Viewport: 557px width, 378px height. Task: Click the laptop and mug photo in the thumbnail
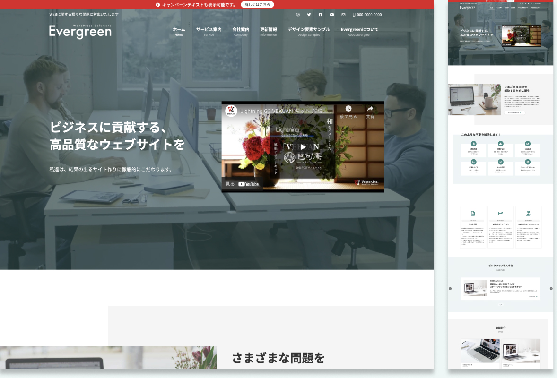coord(474,100)
